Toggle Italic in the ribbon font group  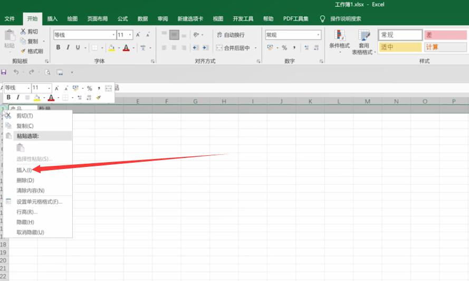(x=68, y=48)
